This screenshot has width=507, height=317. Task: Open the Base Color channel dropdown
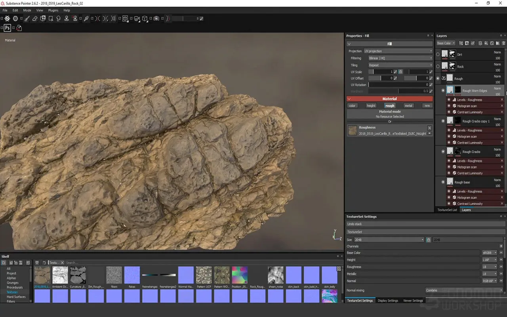pos(446,43)
